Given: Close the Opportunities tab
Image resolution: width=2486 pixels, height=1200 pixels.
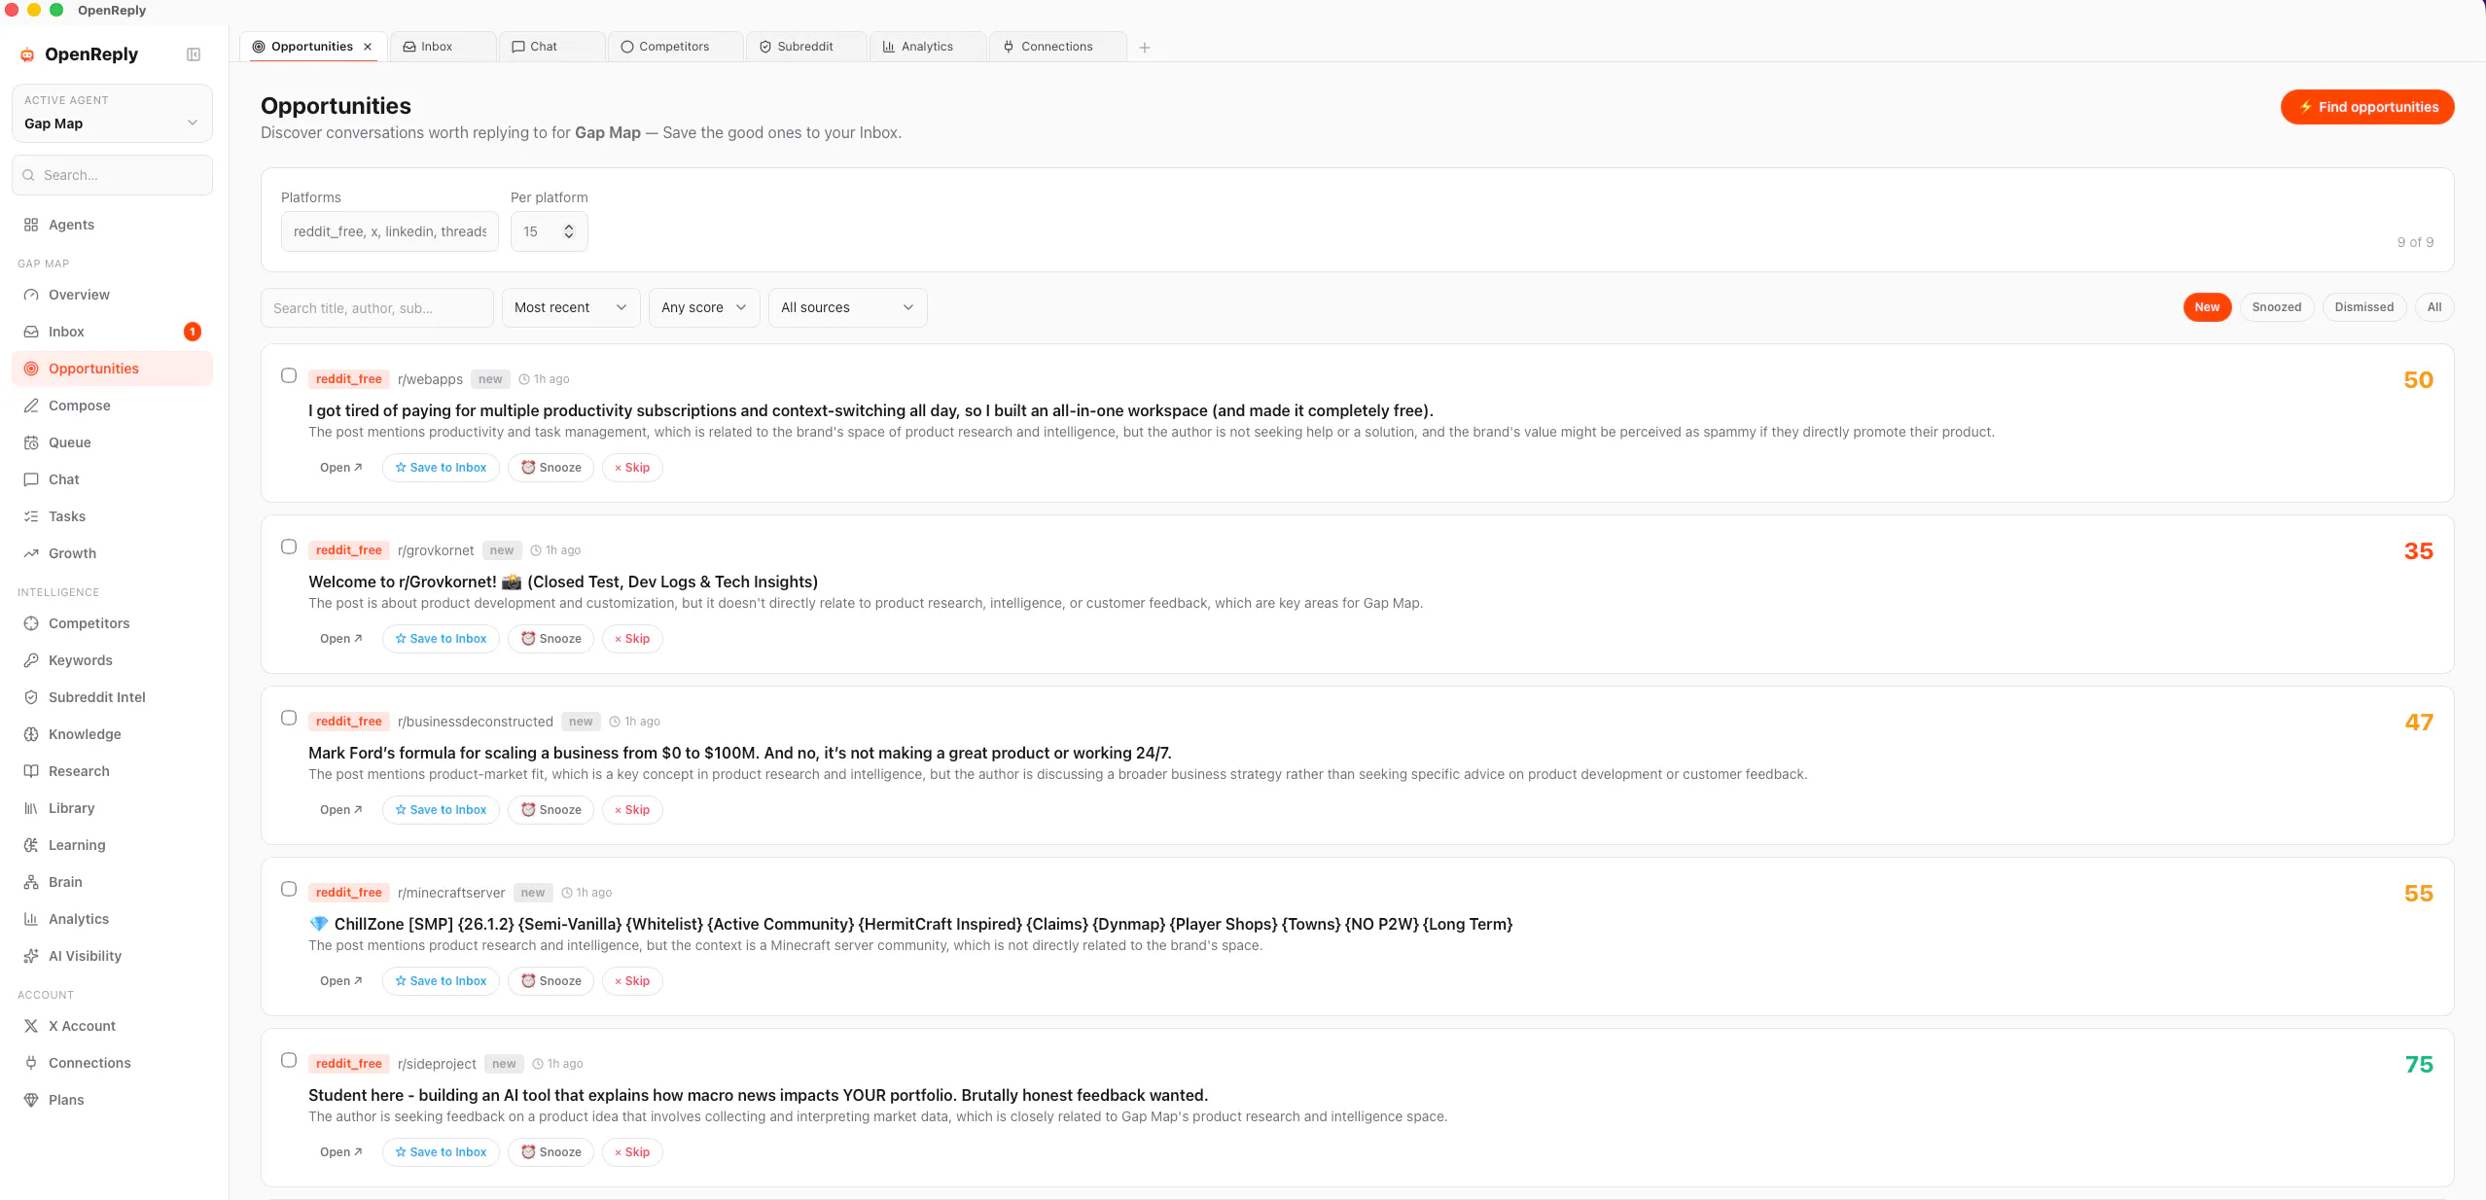Looking at the screenshot, I should click(x=368, y=47).
